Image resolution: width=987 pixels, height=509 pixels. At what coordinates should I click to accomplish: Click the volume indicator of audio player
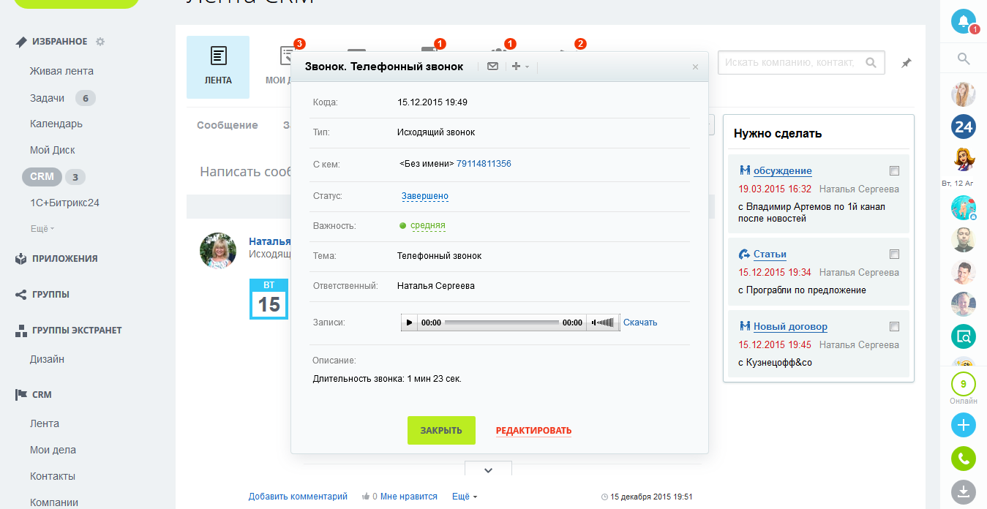tap(603, 323)
